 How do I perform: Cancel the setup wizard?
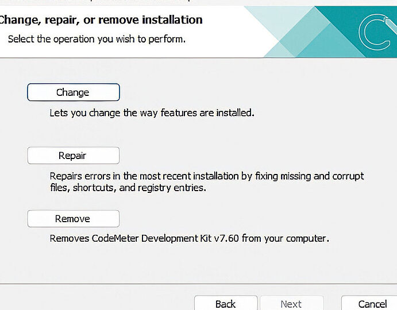click(369, 303)
